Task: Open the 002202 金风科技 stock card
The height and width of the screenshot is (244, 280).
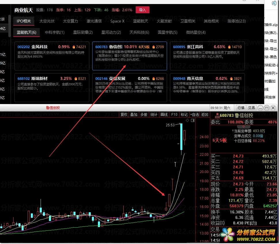Action: pos(52,56)
